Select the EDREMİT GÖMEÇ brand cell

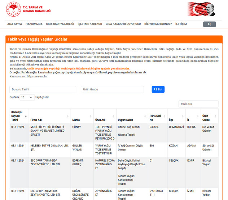pos(82,172)
